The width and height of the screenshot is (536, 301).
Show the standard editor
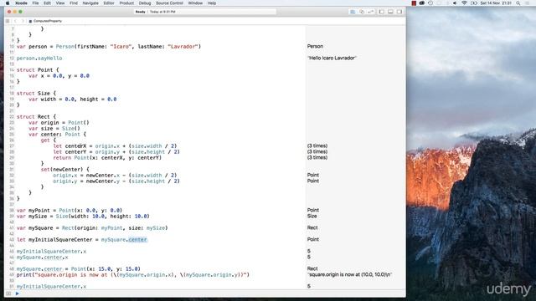[353, 12]
